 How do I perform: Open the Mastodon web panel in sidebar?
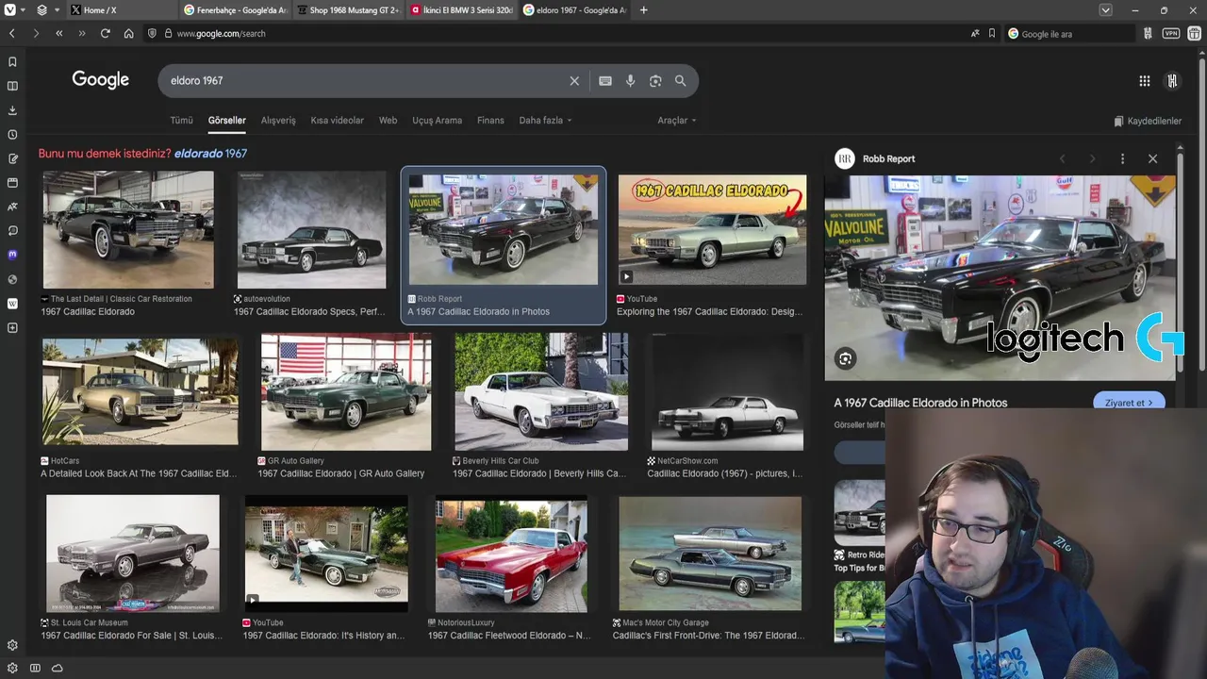12,255
